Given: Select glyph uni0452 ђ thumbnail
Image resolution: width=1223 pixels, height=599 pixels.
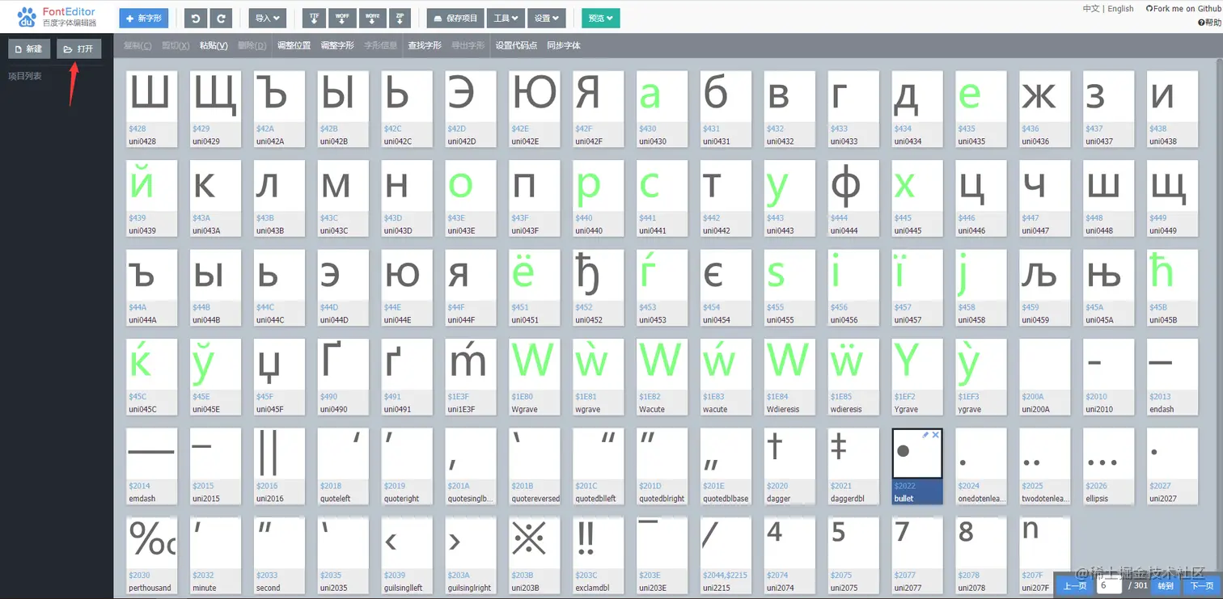Looking at the screenshot, I should 598,288.
